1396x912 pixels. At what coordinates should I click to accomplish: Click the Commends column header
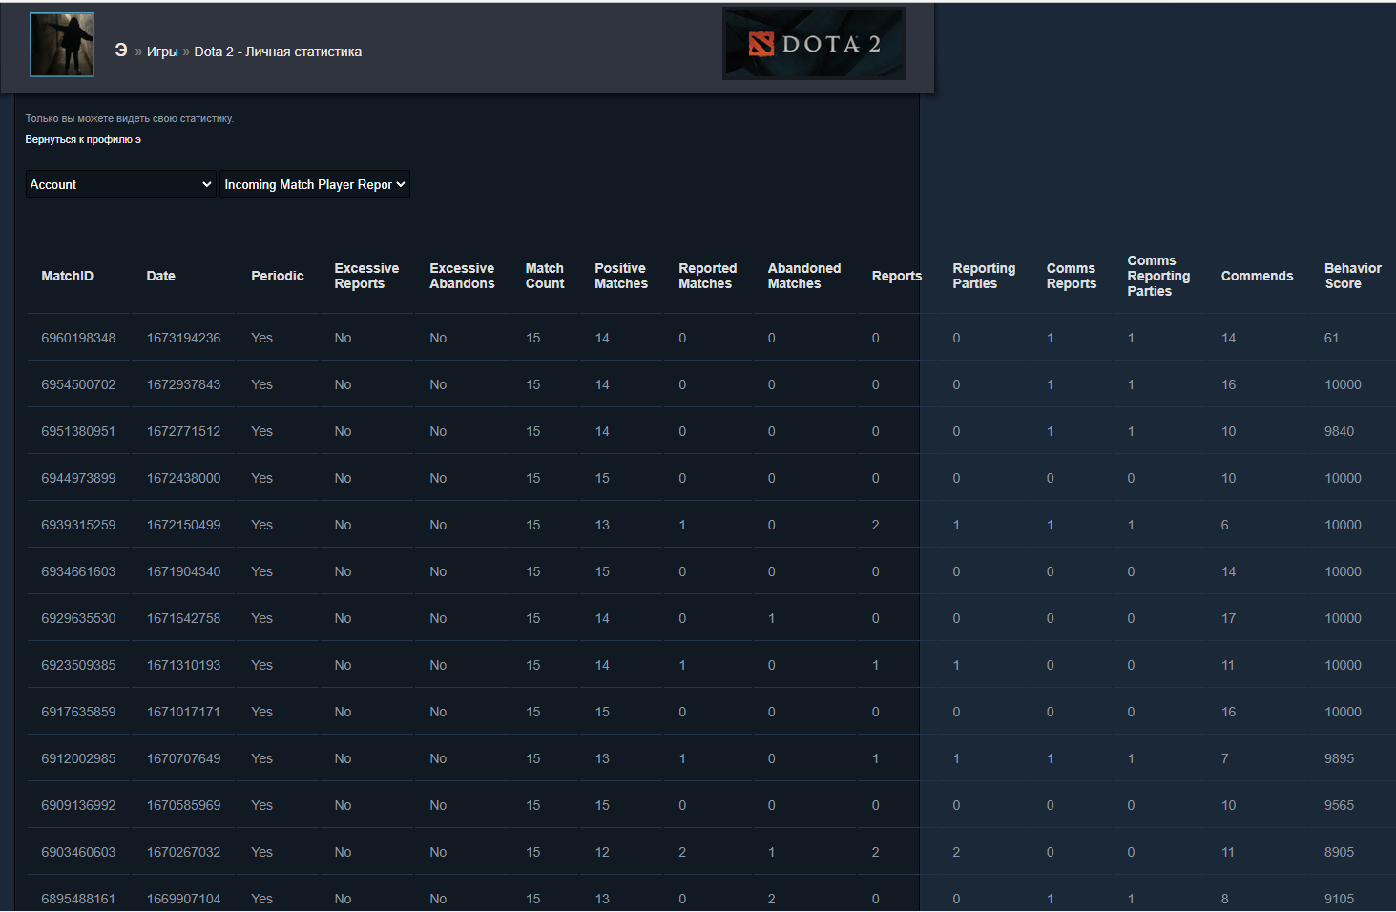click(1257, 276)
